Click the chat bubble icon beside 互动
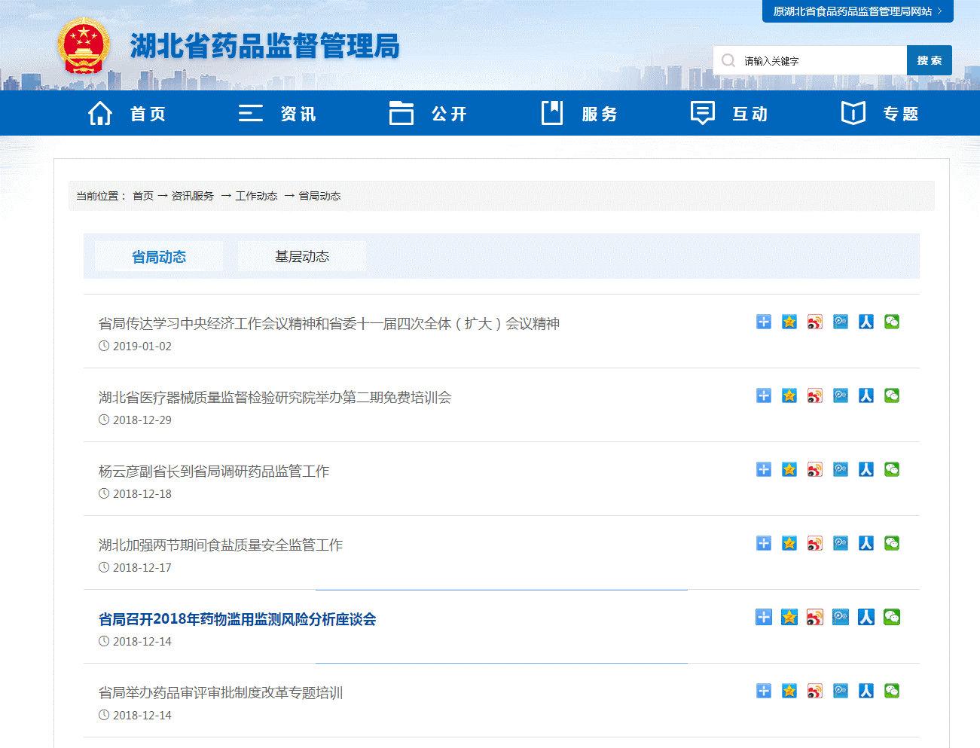The height and width of the screenshot is (748, 980). click(x=702, y=112)
